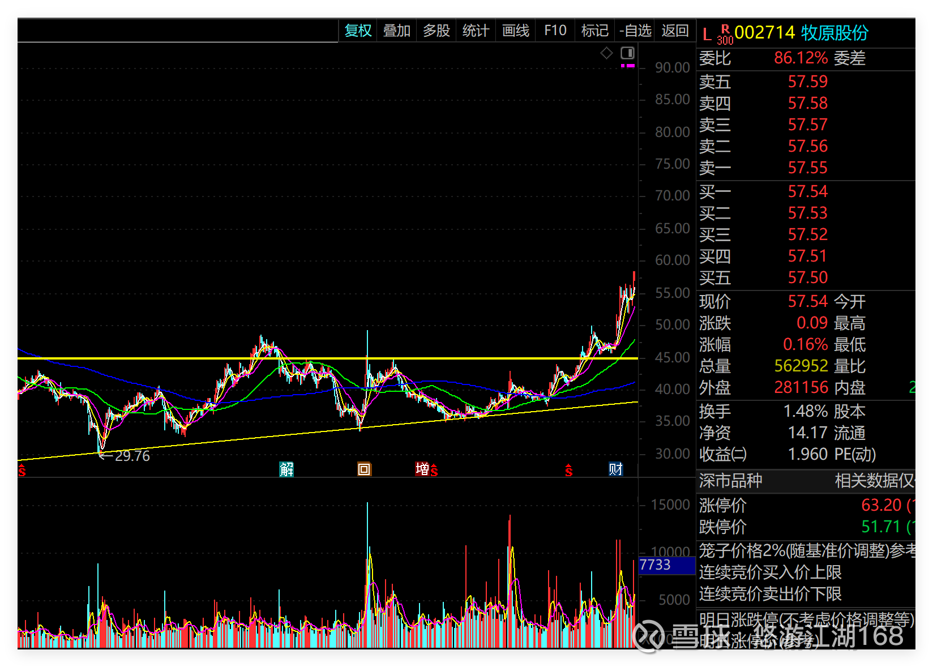The image size is (933, 667).
Task: Click the 换手 turnover value 1.48%
Action: tap(806, 411)
